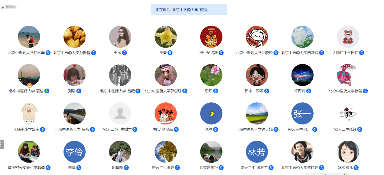This screenshot has height=175, width=384.
Task: Click the muted mic icon next to 刘娟
Action: (x=79, y=91)
